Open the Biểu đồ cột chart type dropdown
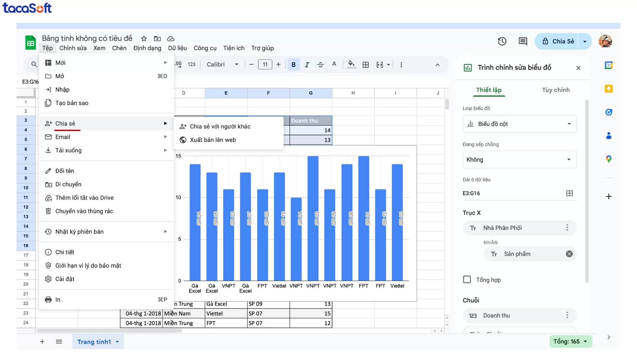The height and width of the screenshot is (358, 637). pyautogui.click(x=519, y=124)
